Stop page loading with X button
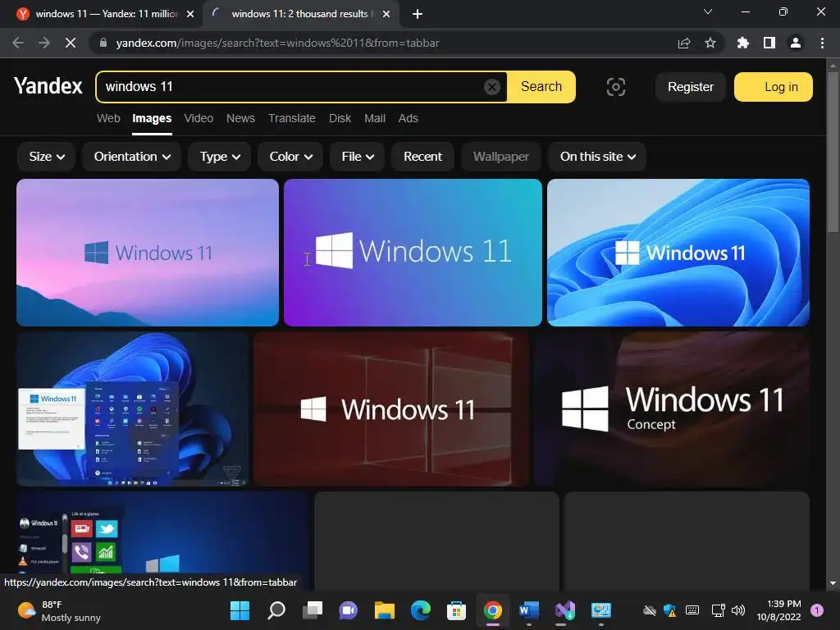This screenshot has width=840, height=630. pos(71,43)
